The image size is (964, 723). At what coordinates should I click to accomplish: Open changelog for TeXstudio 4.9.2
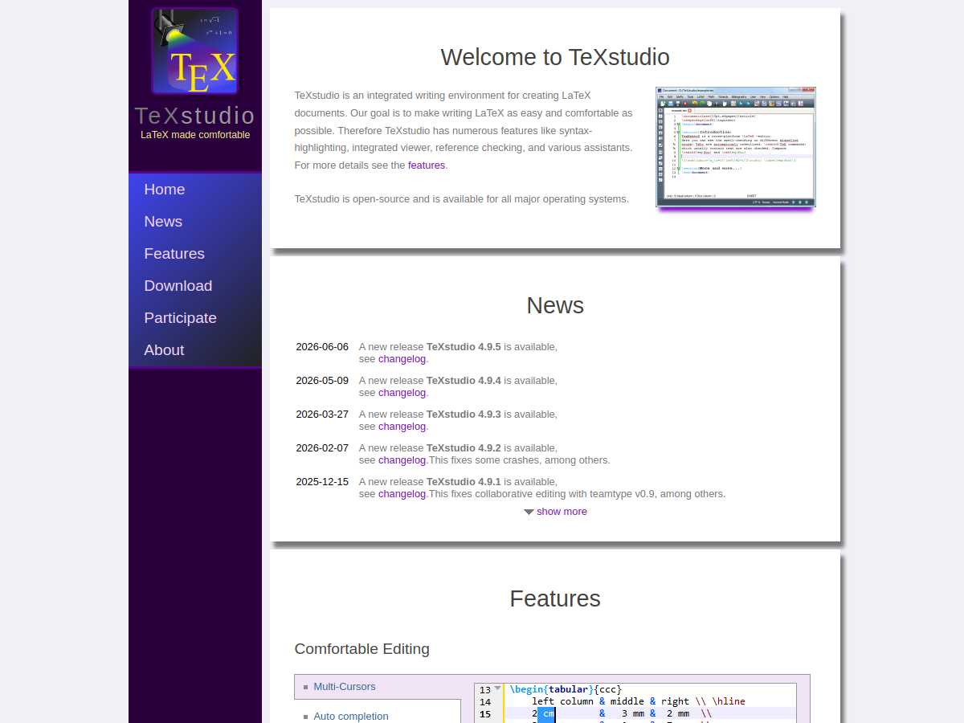(x=402, y=460)
